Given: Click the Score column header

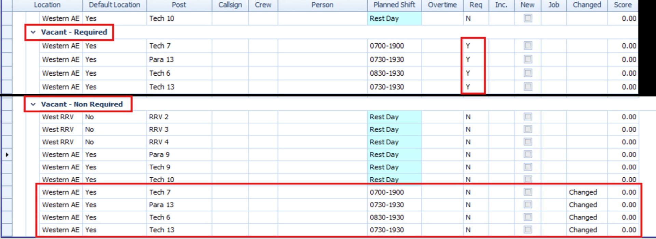Looking at the screenshot, I should click(623, 5).
